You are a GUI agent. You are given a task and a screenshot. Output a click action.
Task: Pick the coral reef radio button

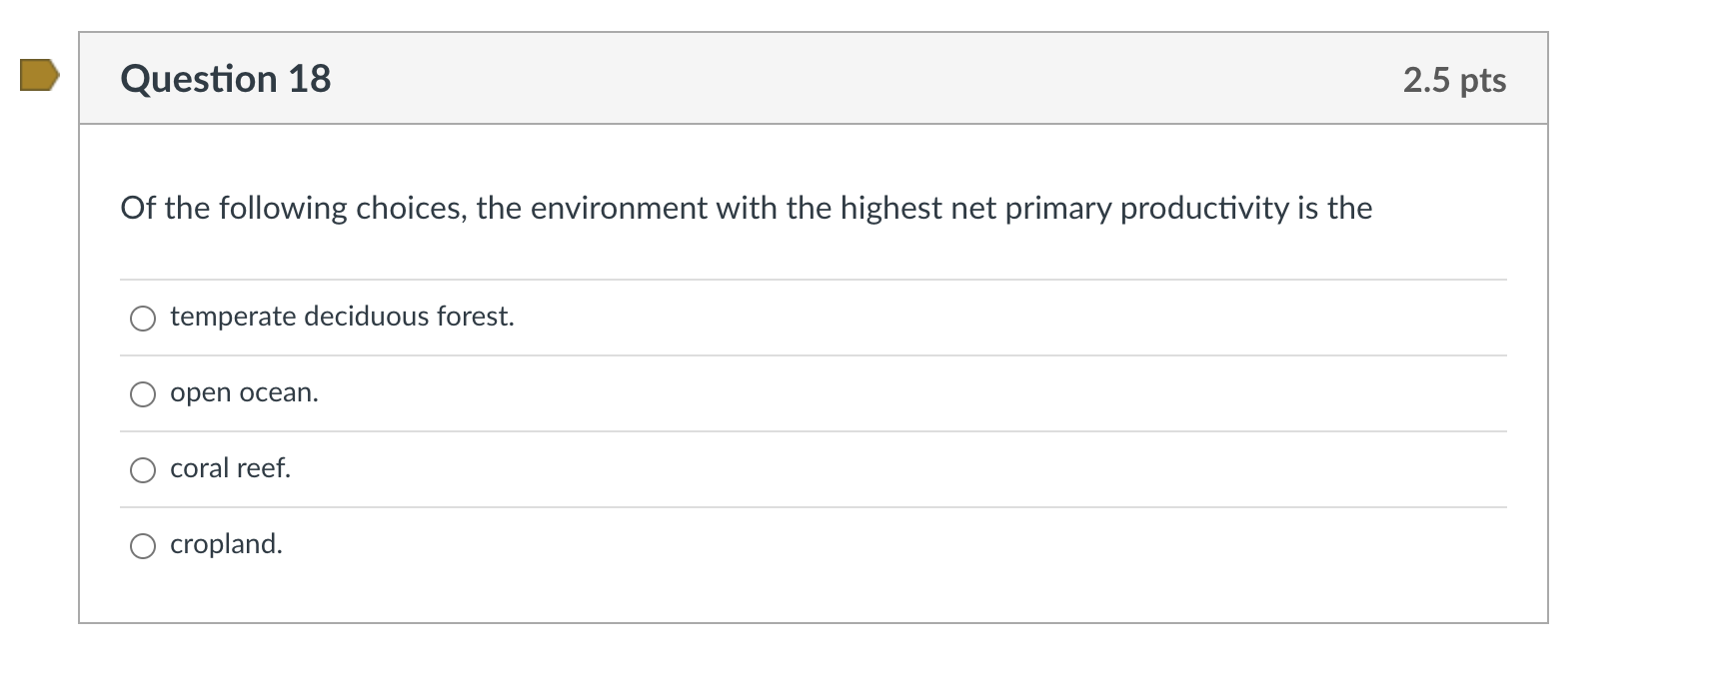(143, 470)
